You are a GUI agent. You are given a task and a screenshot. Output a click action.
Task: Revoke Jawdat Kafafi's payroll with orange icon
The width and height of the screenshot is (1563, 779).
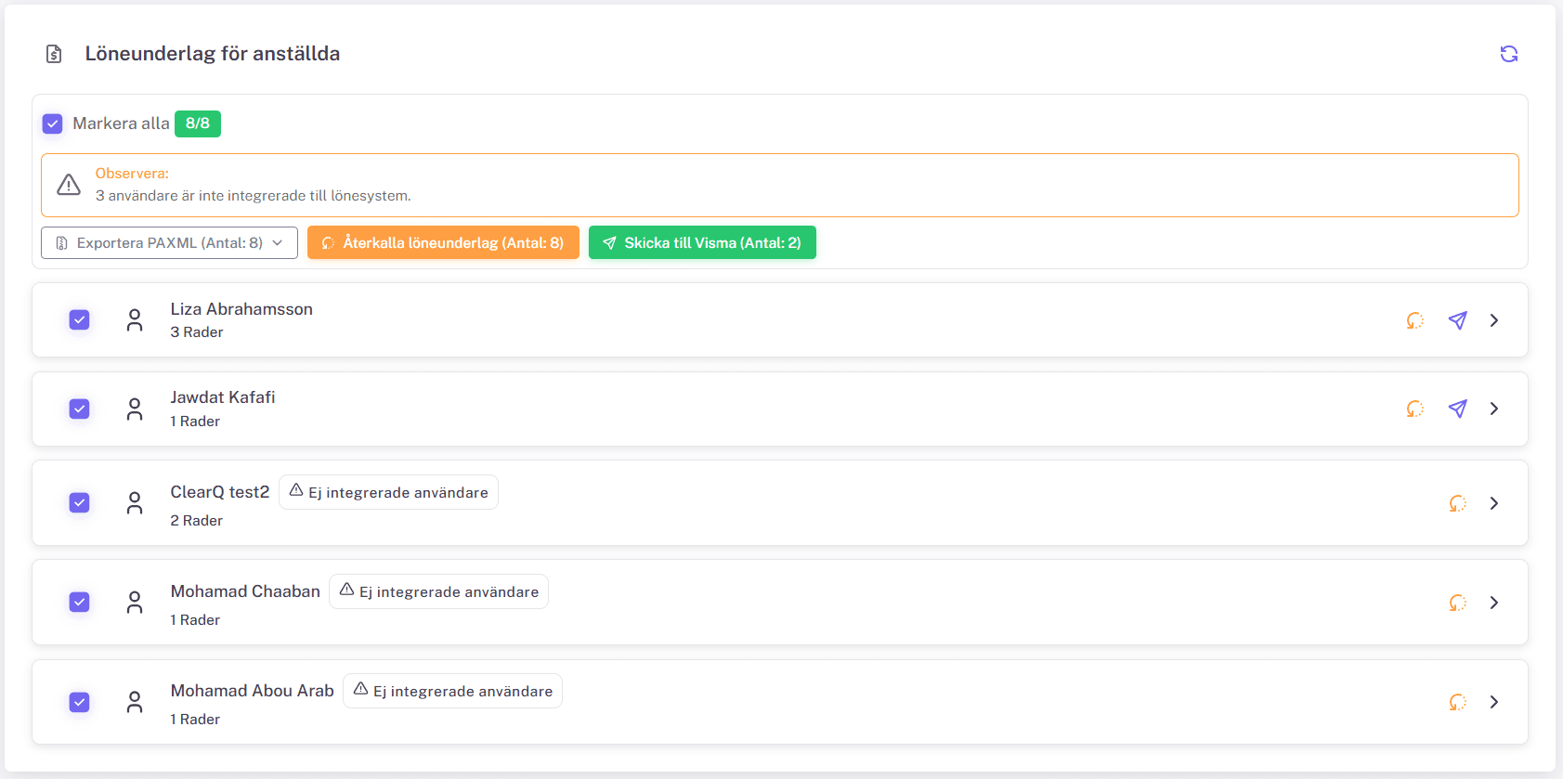1414,409
